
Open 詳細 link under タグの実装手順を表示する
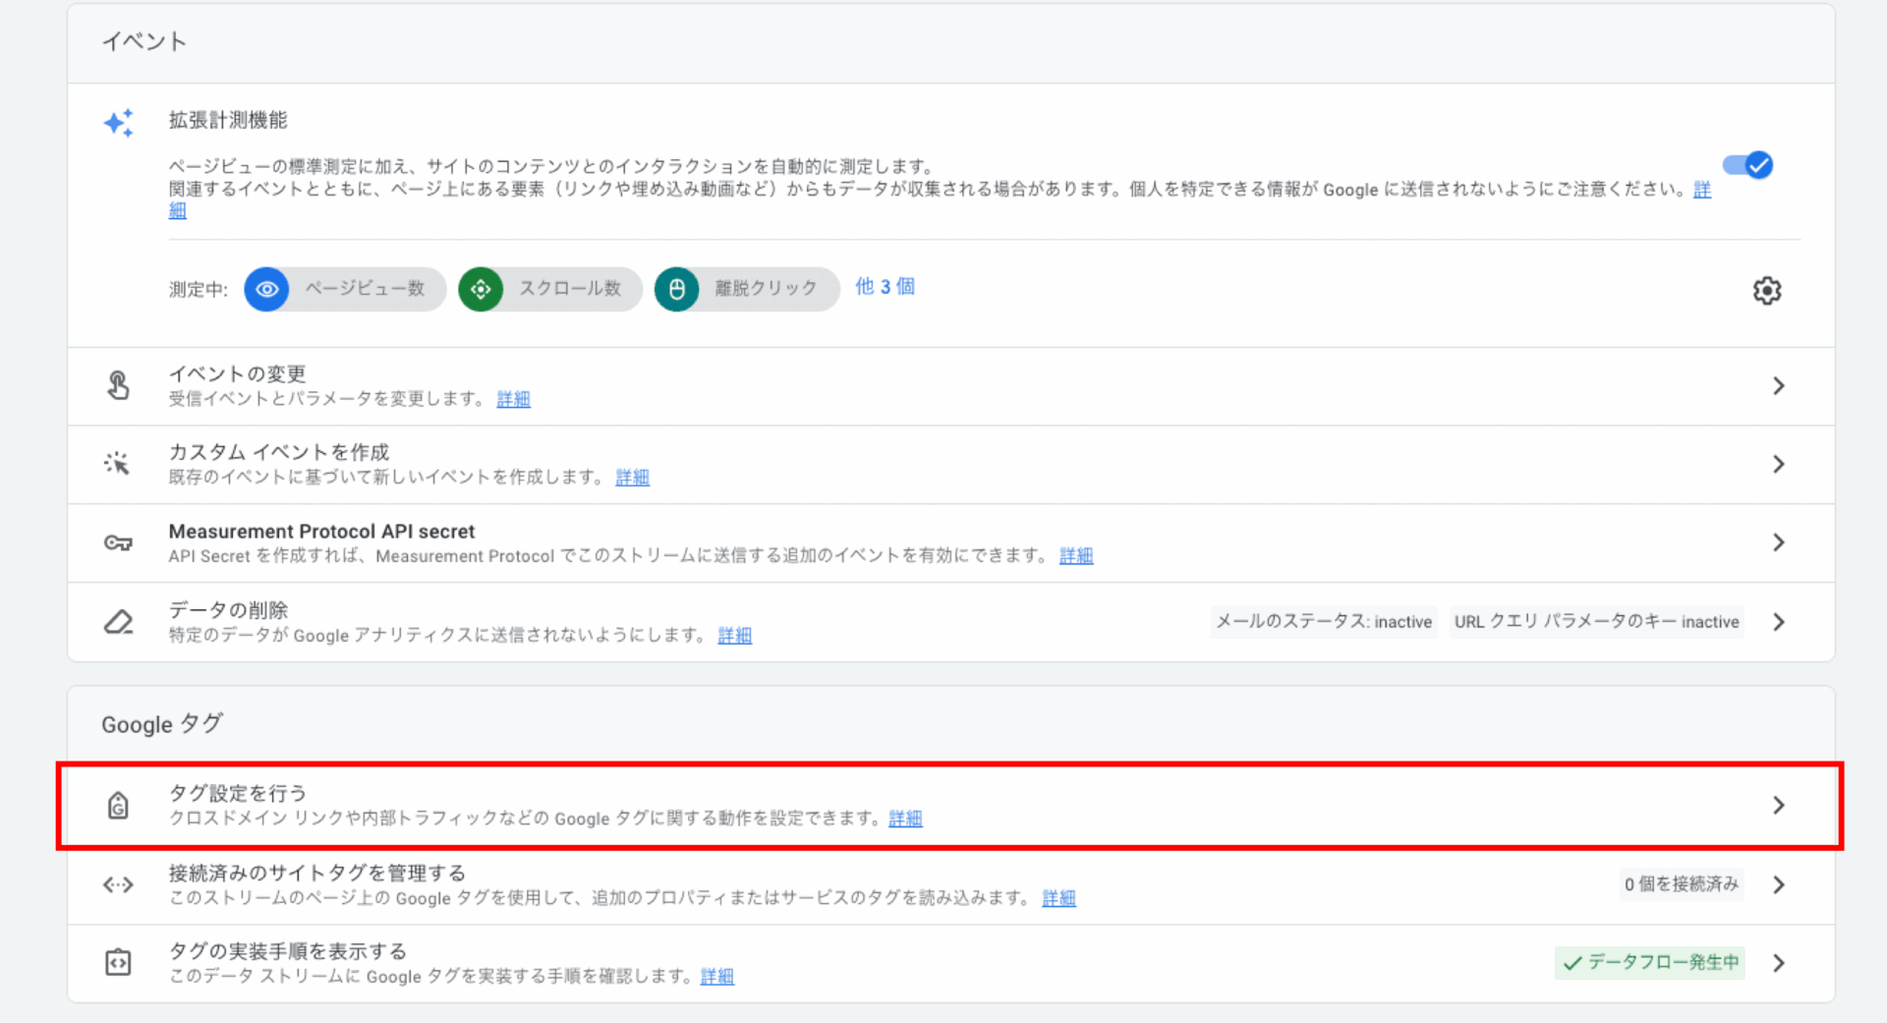pos(717,977)
